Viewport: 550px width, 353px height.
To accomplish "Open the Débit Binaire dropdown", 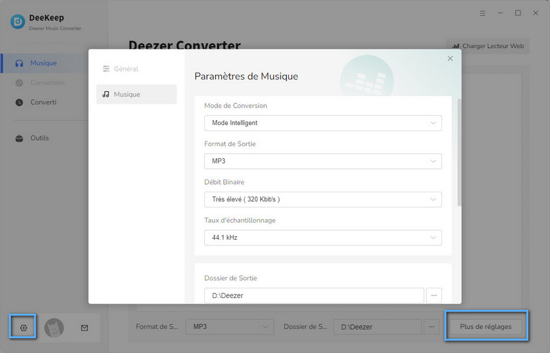I will [322, 199].
